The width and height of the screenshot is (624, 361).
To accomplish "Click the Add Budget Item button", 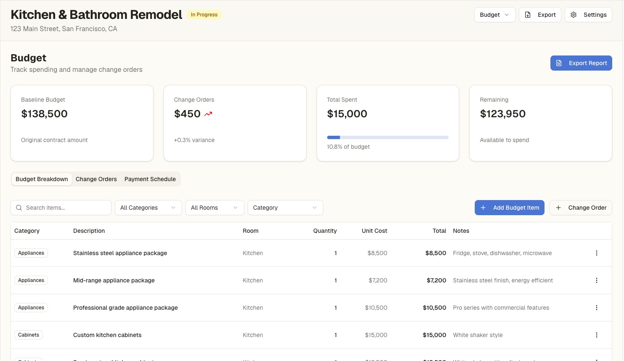I will coord(510,208).
